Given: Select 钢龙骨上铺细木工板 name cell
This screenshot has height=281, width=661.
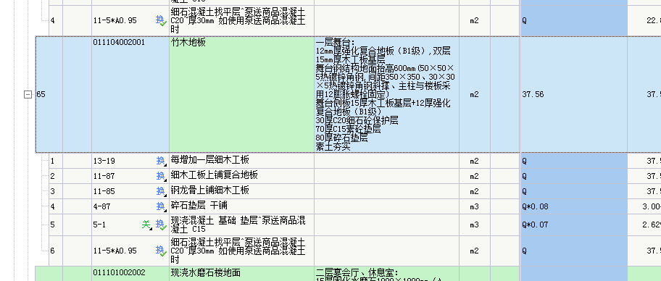Looking at the screenshot, I should point(241,191).
